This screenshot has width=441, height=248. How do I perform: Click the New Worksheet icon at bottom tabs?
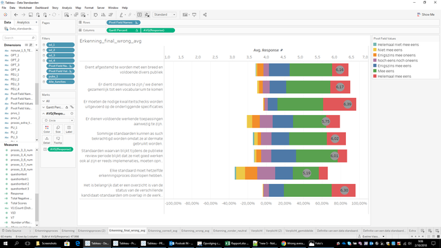[422, 231]
